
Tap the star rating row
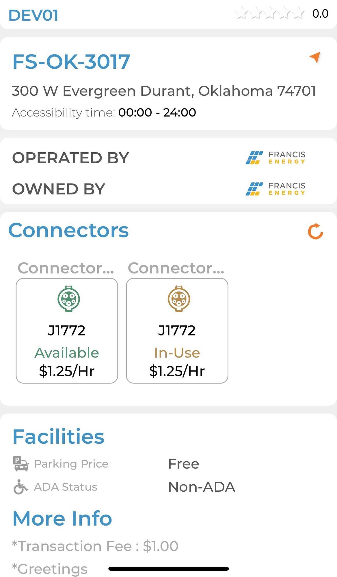(269, 14)
